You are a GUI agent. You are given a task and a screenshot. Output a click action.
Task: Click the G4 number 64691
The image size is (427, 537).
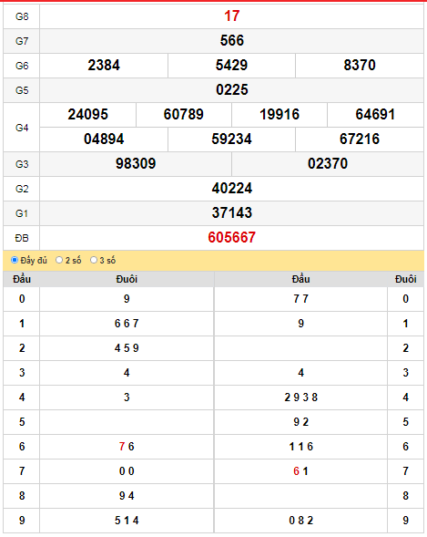pyautogui.click(x=375, y=115)
